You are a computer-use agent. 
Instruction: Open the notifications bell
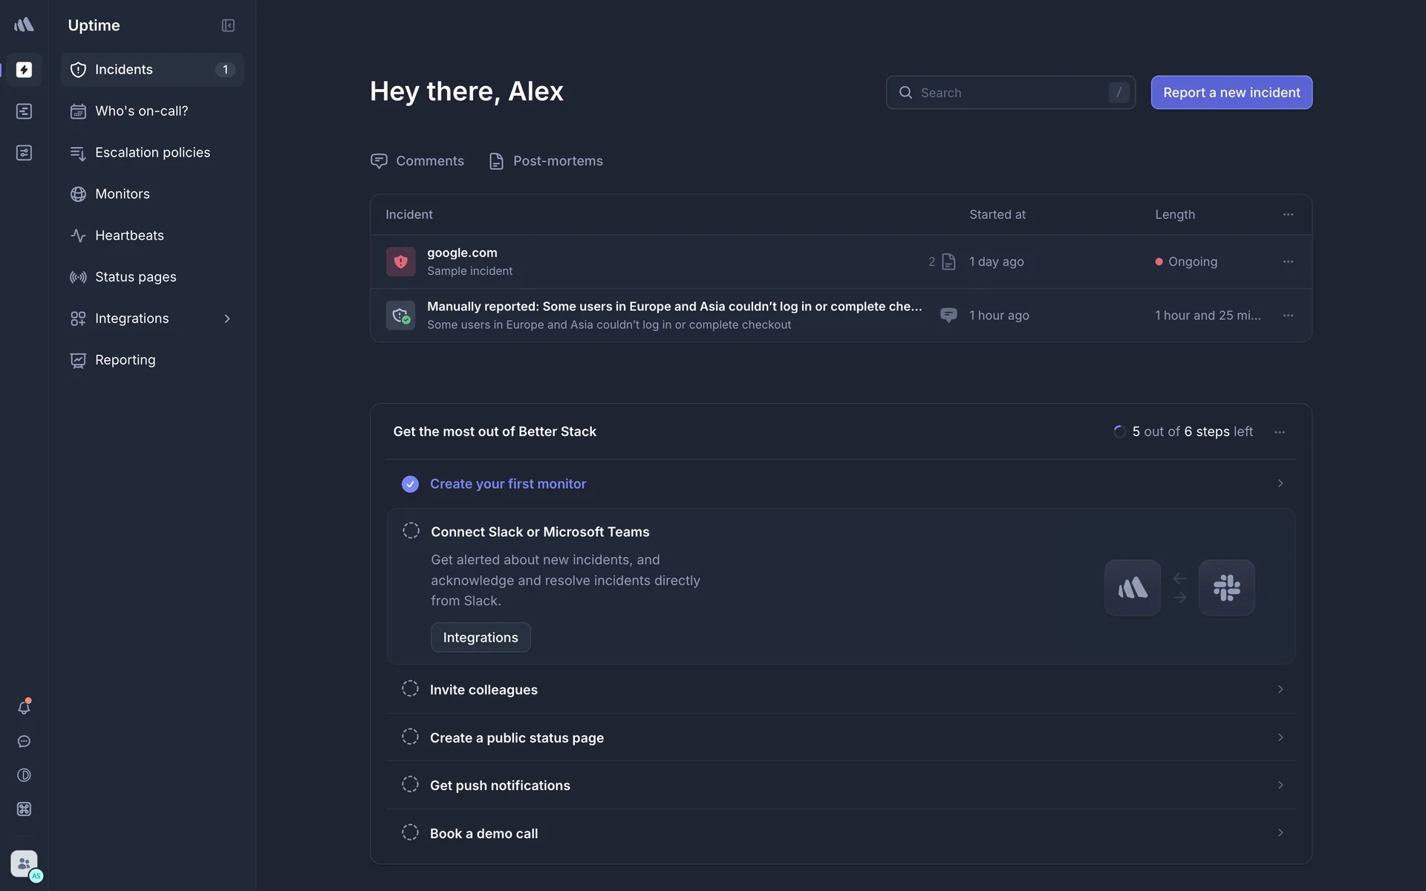coord(24,708)
